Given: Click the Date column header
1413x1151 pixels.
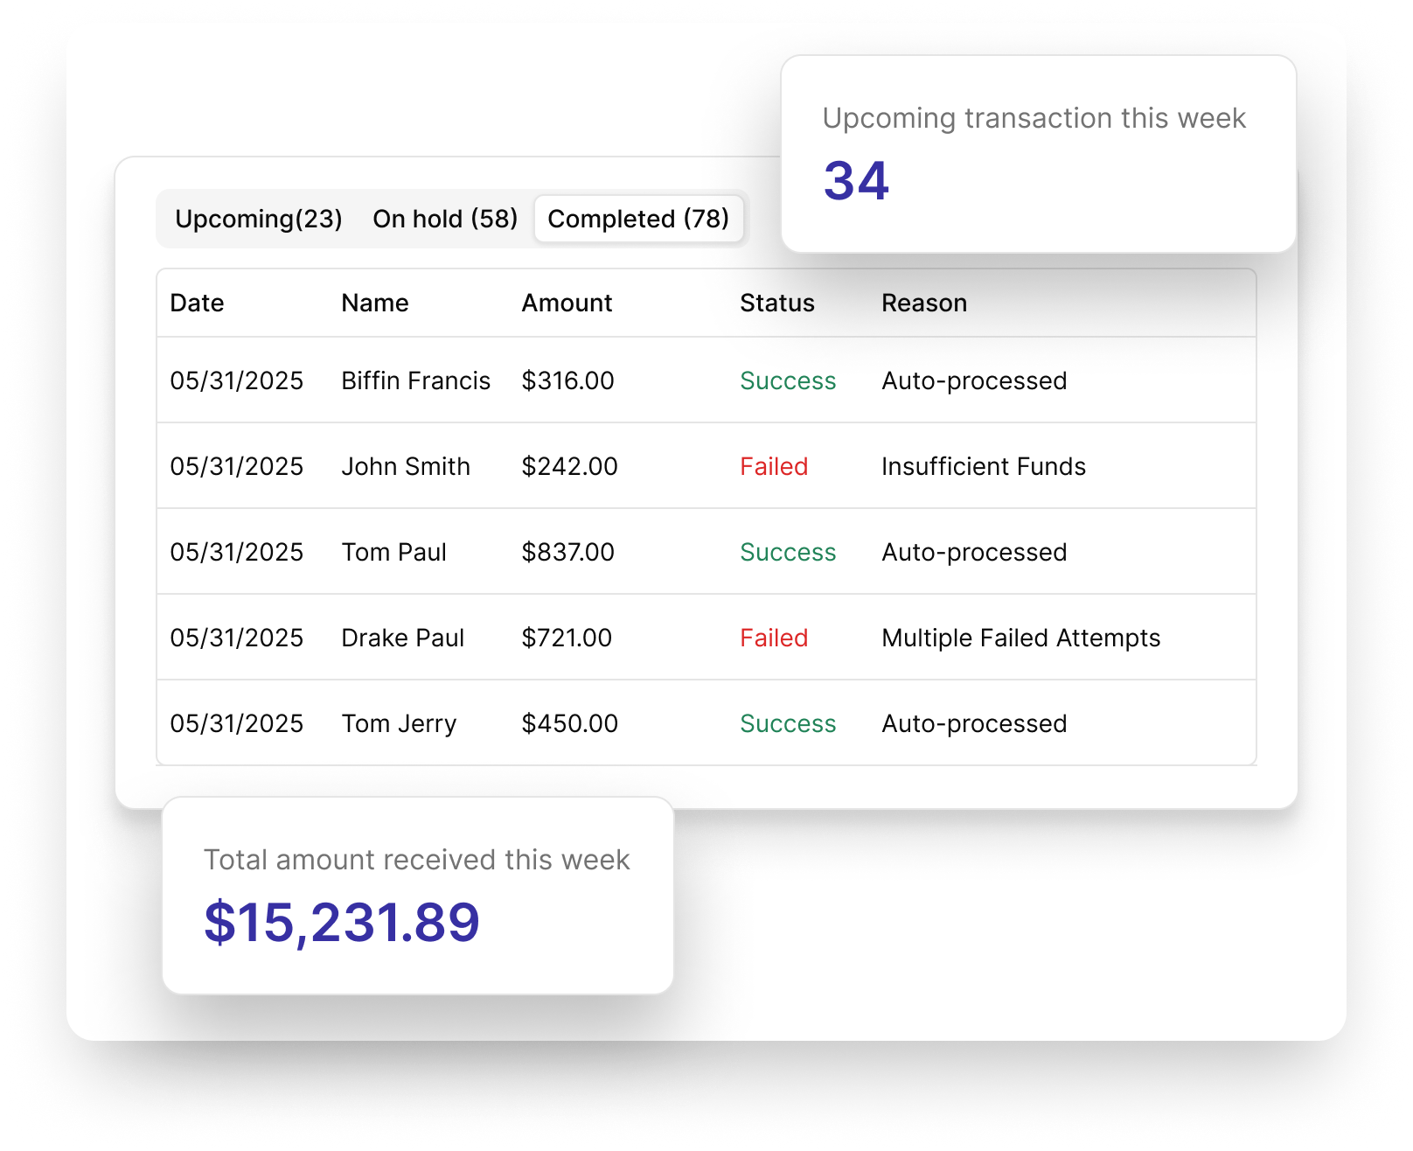Looking at the screenshot, I should (197, 303).
